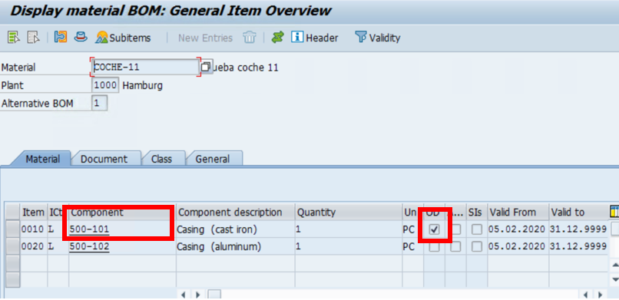Switch to the General tab
The height and width of the screenshot is (300, 619).
coord(213,159)
